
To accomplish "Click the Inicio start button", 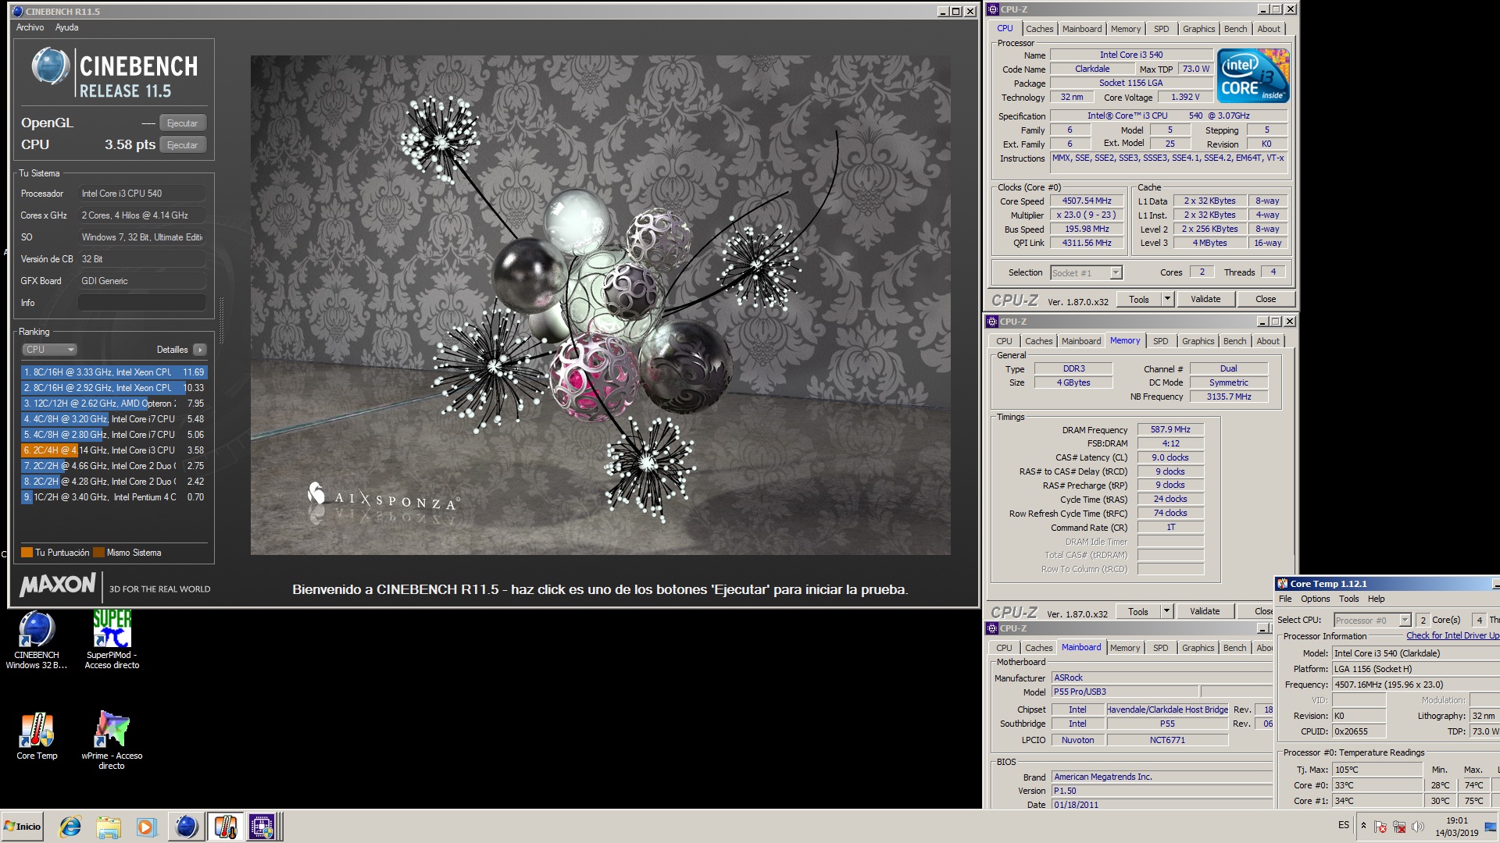I will point(23,827).
